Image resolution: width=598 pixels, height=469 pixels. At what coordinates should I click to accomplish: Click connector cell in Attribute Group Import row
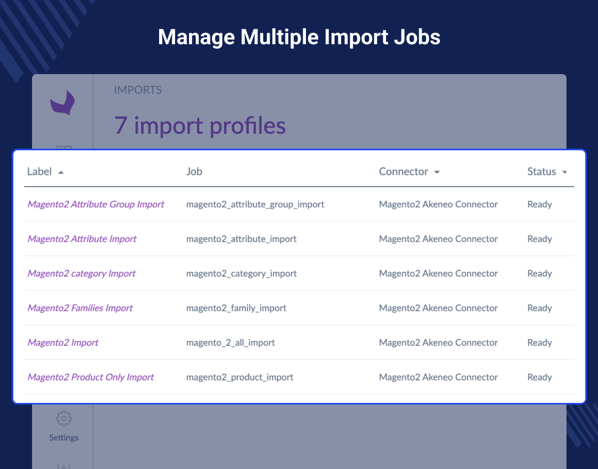pos(438,205)
